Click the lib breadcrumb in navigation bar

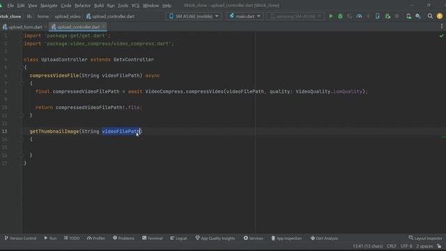coord(29,17)
